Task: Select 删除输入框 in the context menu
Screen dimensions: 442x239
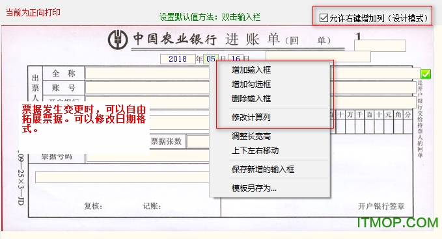Action: tap(251, 99)
